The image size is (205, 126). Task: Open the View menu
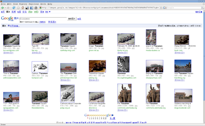(16, 4)
